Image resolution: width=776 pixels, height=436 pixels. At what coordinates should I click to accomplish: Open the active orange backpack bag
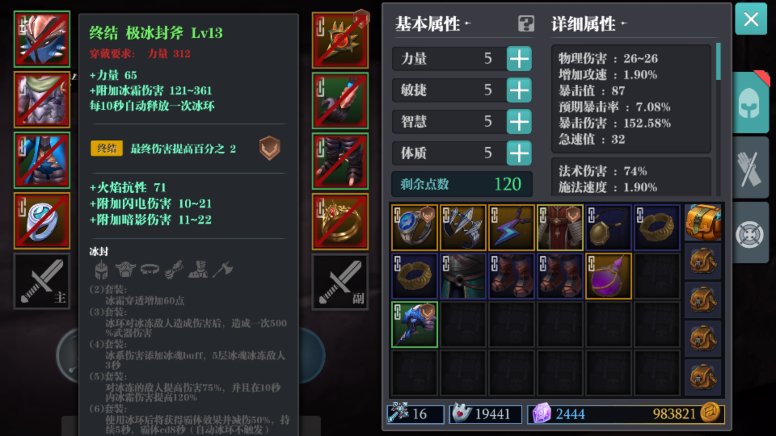(703, 223)
